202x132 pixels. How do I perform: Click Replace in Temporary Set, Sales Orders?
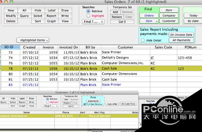(x=117, y=17)
